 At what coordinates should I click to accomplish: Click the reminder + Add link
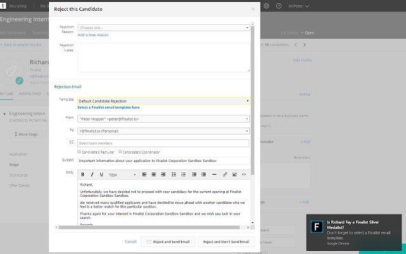point(305,142)
